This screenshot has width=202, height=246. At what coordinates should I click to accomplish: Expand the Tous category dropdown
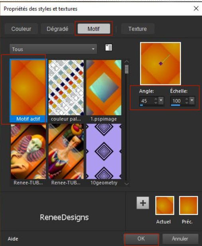[x=53, y=49]
